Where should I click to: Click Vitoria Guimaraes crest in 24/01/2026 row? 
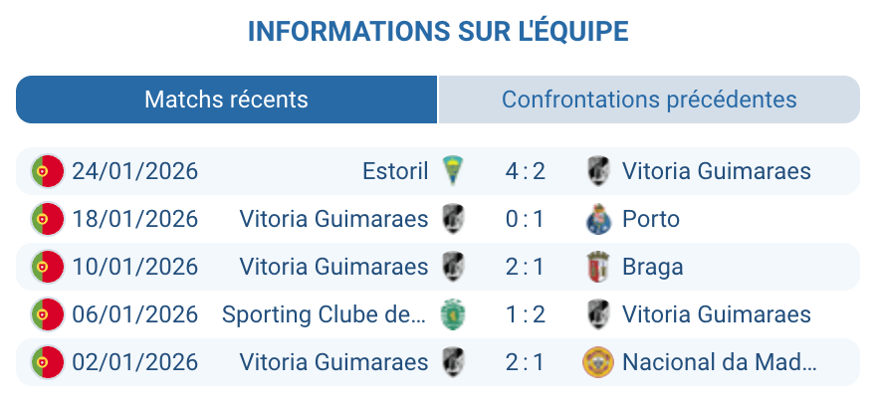(597, 171)
